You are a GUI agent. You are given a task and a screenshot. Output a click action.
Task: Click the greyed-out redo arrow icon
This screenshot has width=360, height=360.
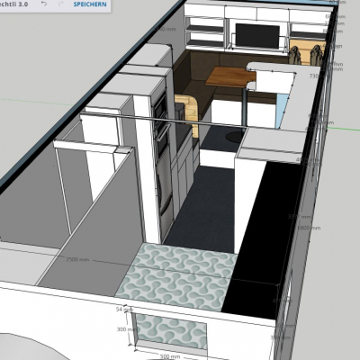(x=61, y=4)
